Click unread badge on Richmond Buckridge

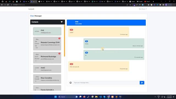59,54
